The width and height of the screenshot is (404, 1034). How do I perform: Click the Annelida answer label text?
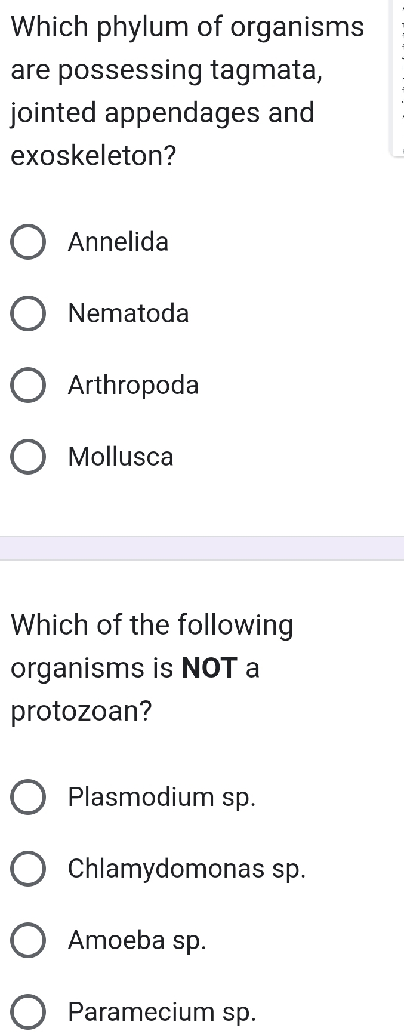(x=118, y=241)
